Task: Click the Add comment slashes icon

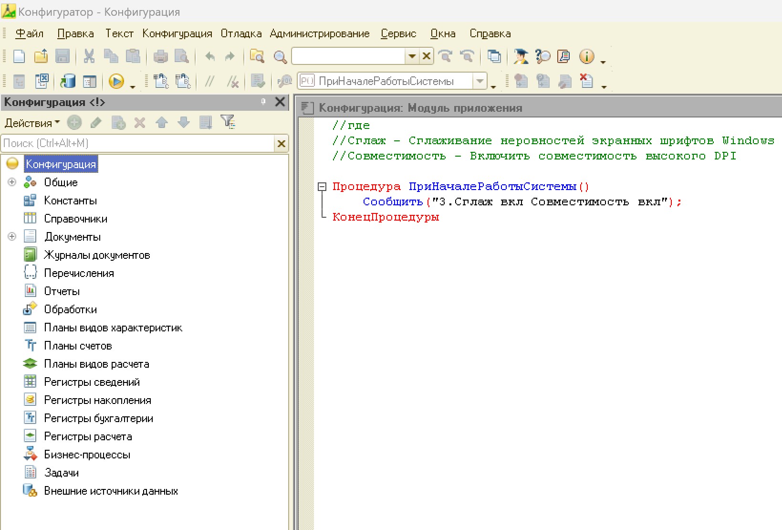Action: click(209, 82)
